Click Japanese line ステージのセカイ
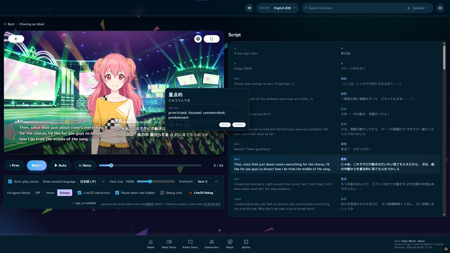This screenshot has width=450, height=253. click(353, 68)
